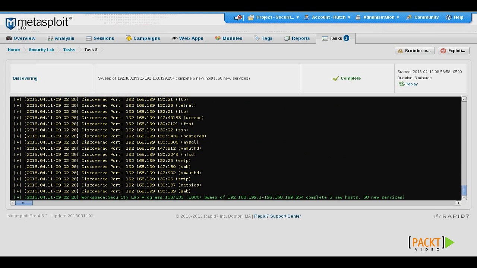
Task: Click the Reports document icon
Action: click(x=287, y=38)
